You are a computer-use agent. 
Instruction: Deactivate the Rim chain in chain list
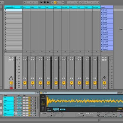tap(29, 103)
